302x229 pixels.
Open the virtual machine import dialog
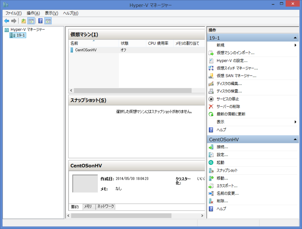(233, 52)
